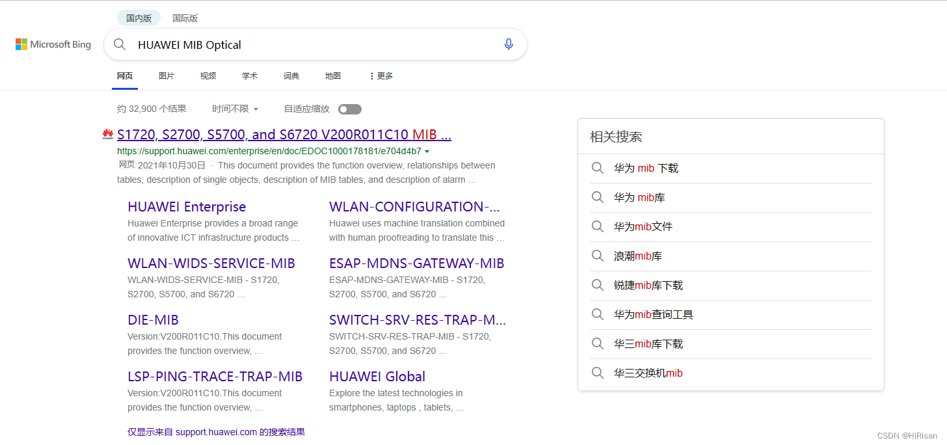The width and height of the screenshot is (947, 445).
Task: Click the search magnifier icon in search box
Action: [x=120, y=44]
